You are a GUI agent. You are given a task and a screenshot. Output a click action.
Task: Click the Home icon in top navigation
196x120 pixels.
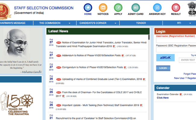pos(88,8)
